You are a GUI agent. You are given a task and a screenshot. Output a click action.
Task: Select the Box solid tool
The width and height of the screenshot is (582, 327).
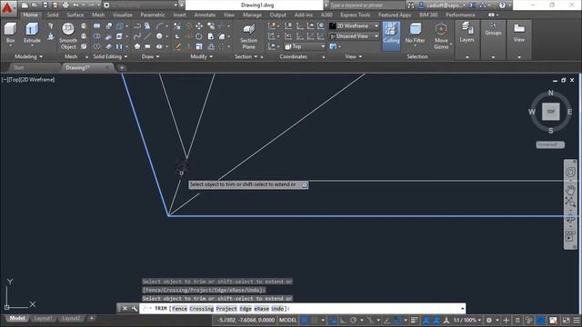(x=10, y=33)
